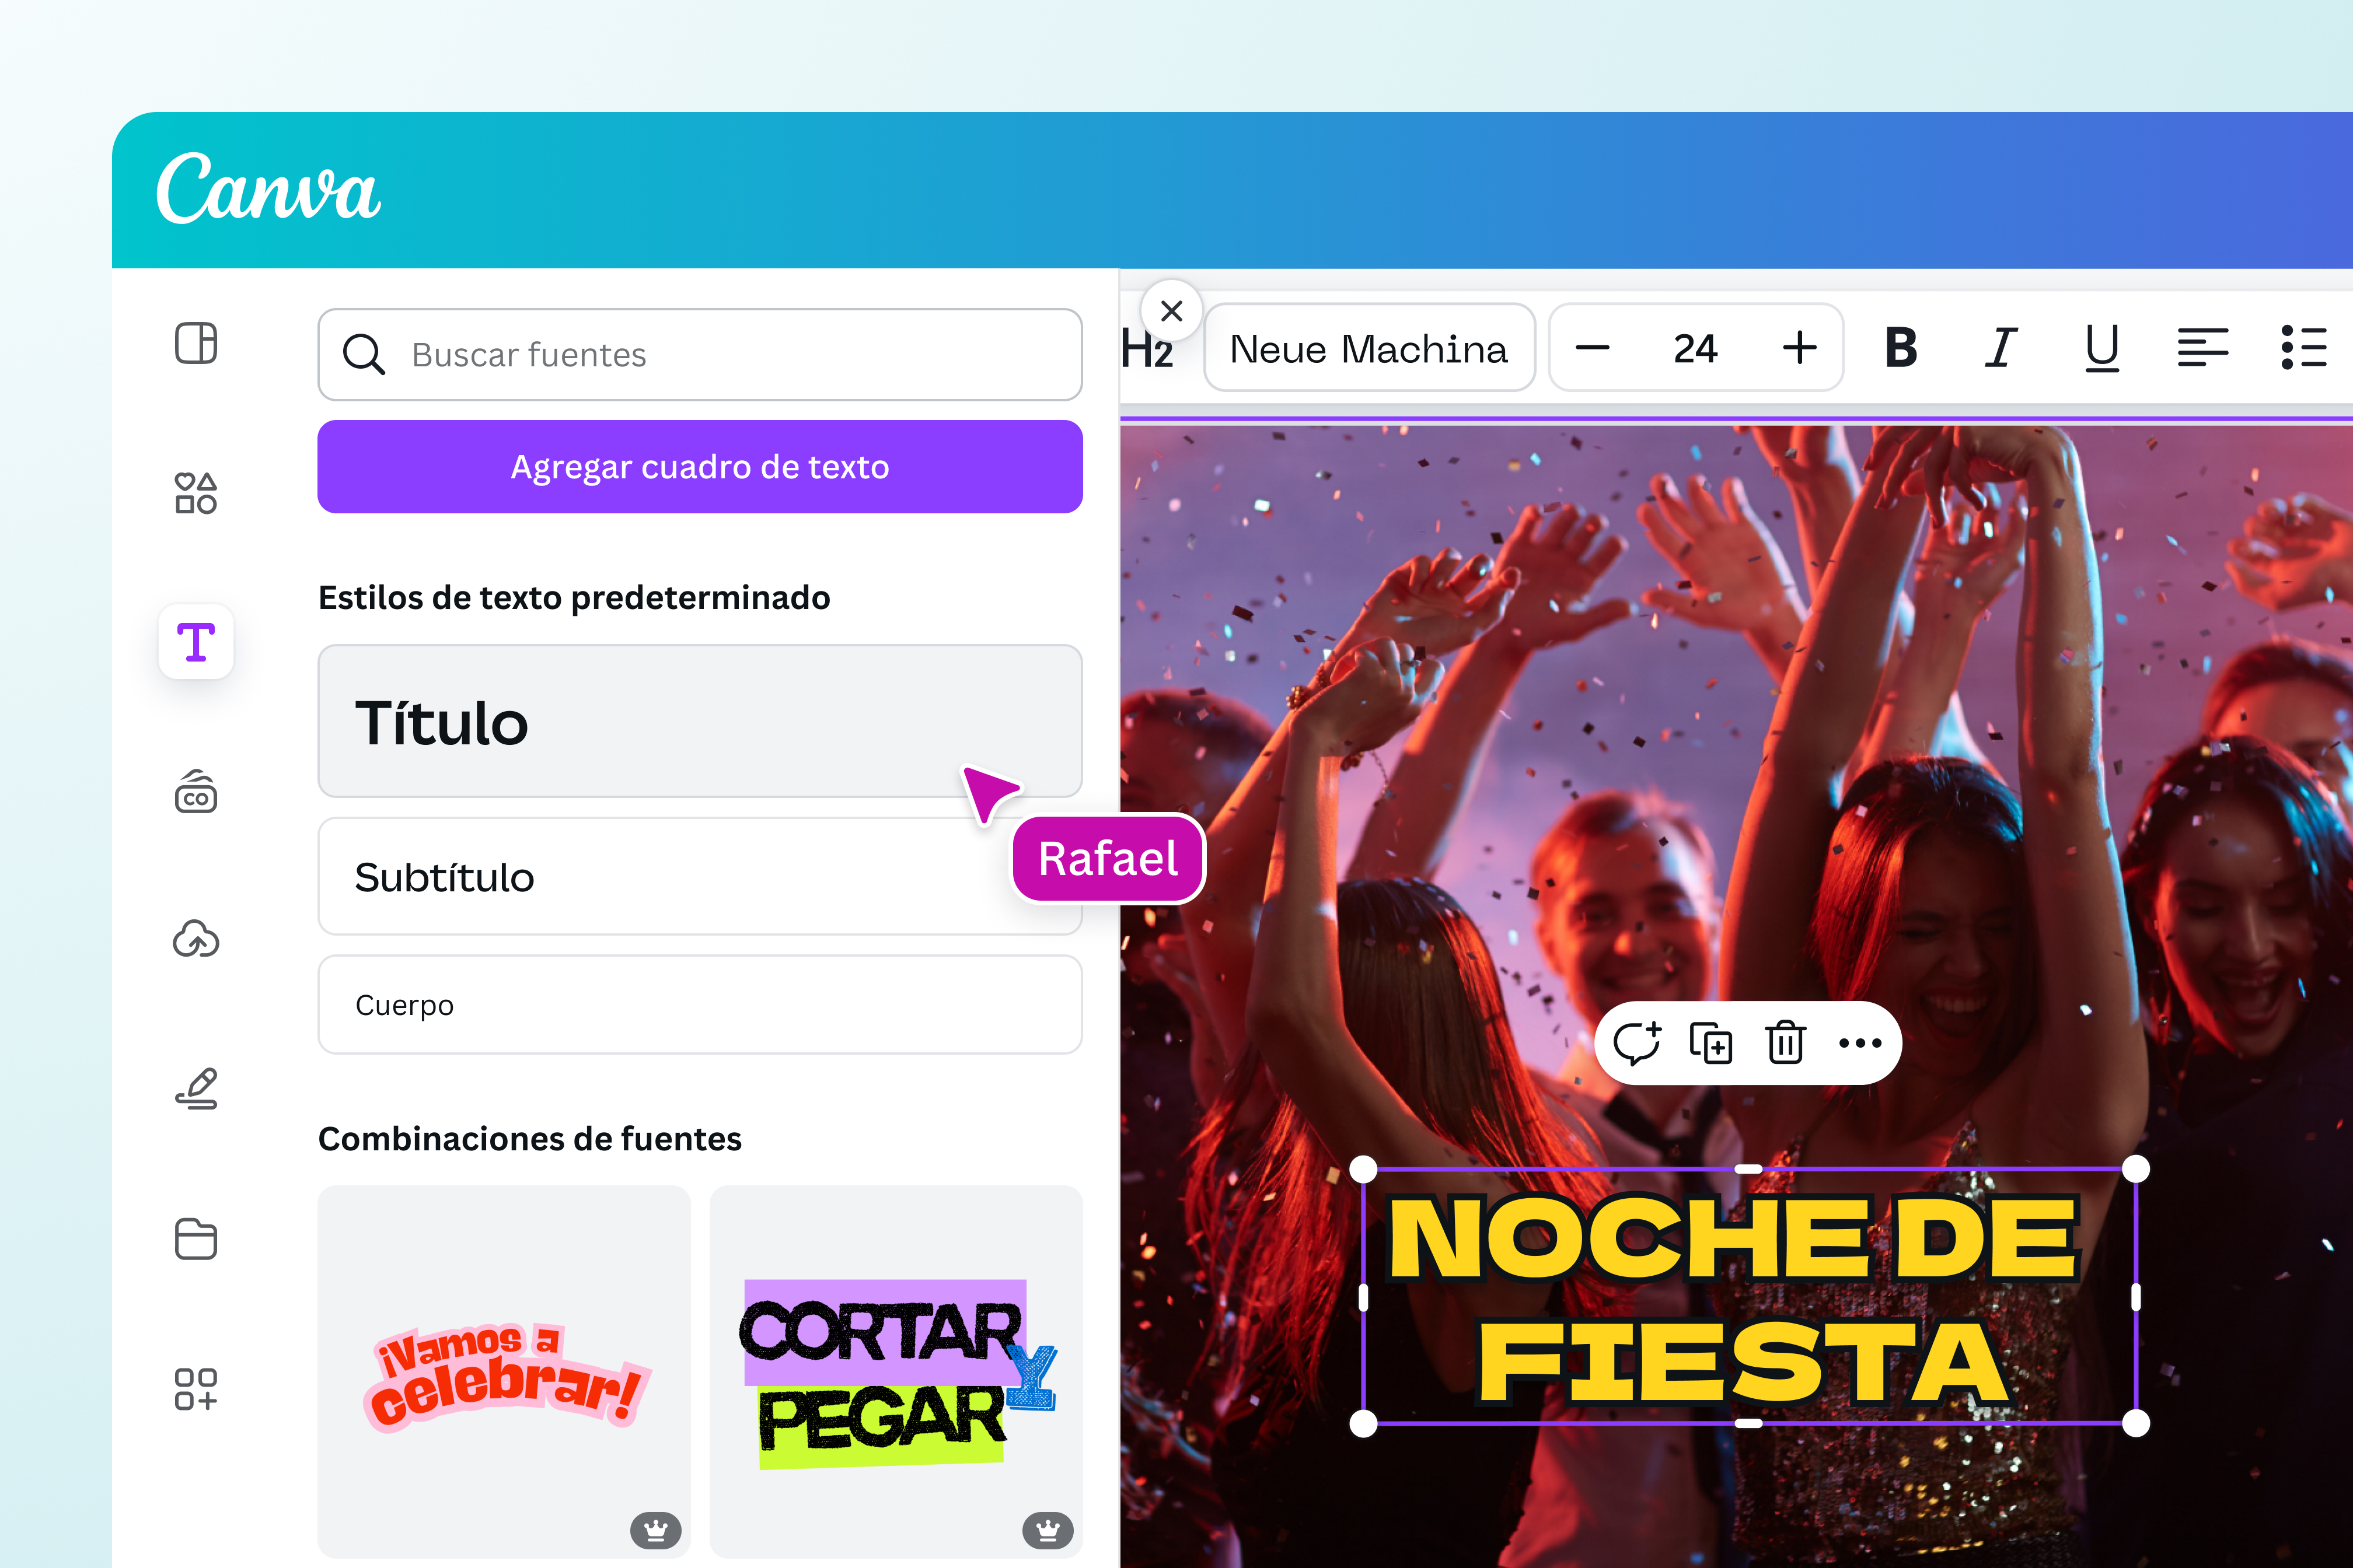Select the Draw pen sidebar icon
This screenshot has height=1568, width=2353.
click(x=196, y=1089)
